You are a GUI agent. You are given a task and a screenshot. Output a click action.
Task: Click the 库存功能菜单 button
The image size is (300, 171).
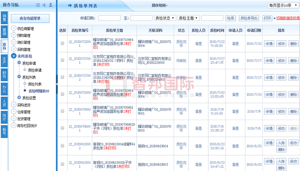(x=30, y=18)
